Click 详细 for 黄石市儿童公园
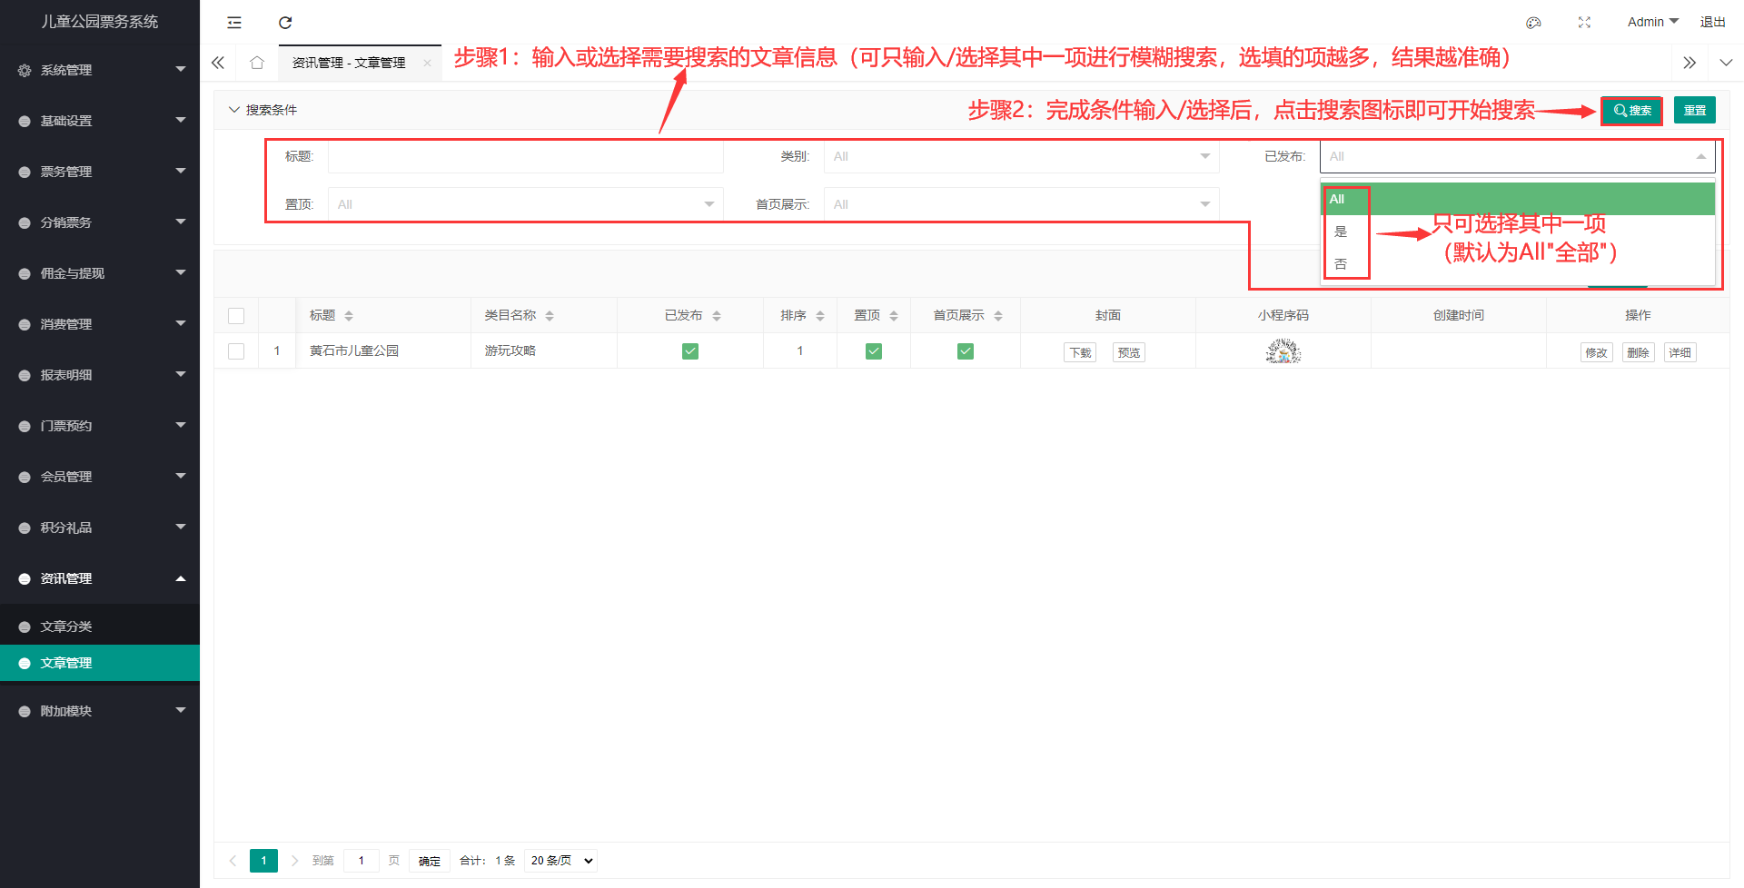Viewport: 1744px width, 888px height. click(x=1680, y=352)
